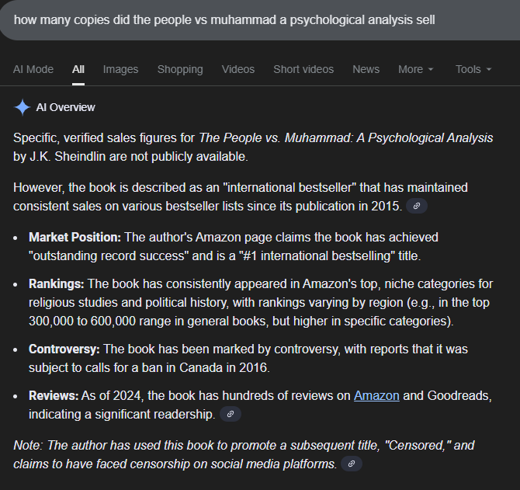Open the Videos tab
Screen dimensions: 520x490
(x=237, y=69)
